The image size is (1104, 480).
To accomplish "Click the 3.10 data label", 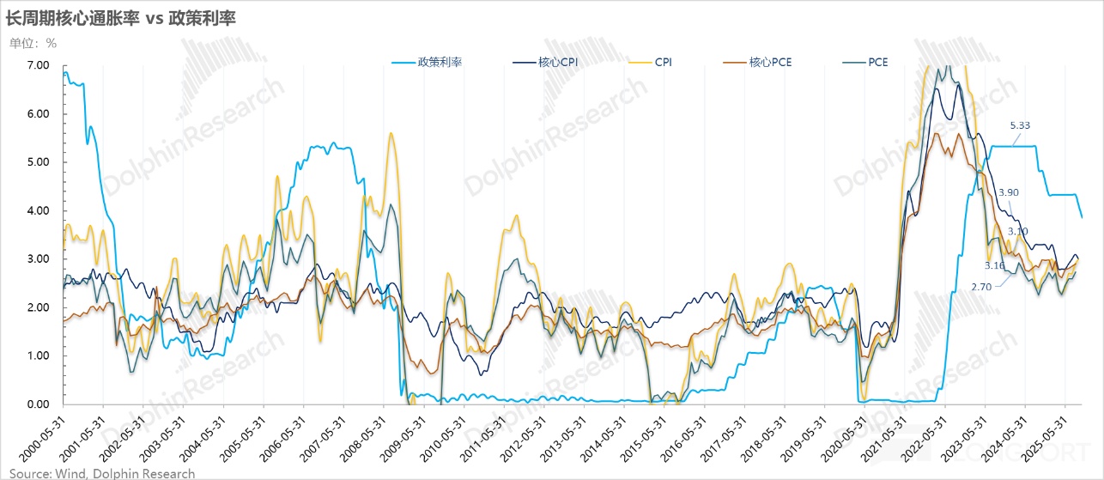I will pos(1017,231).
